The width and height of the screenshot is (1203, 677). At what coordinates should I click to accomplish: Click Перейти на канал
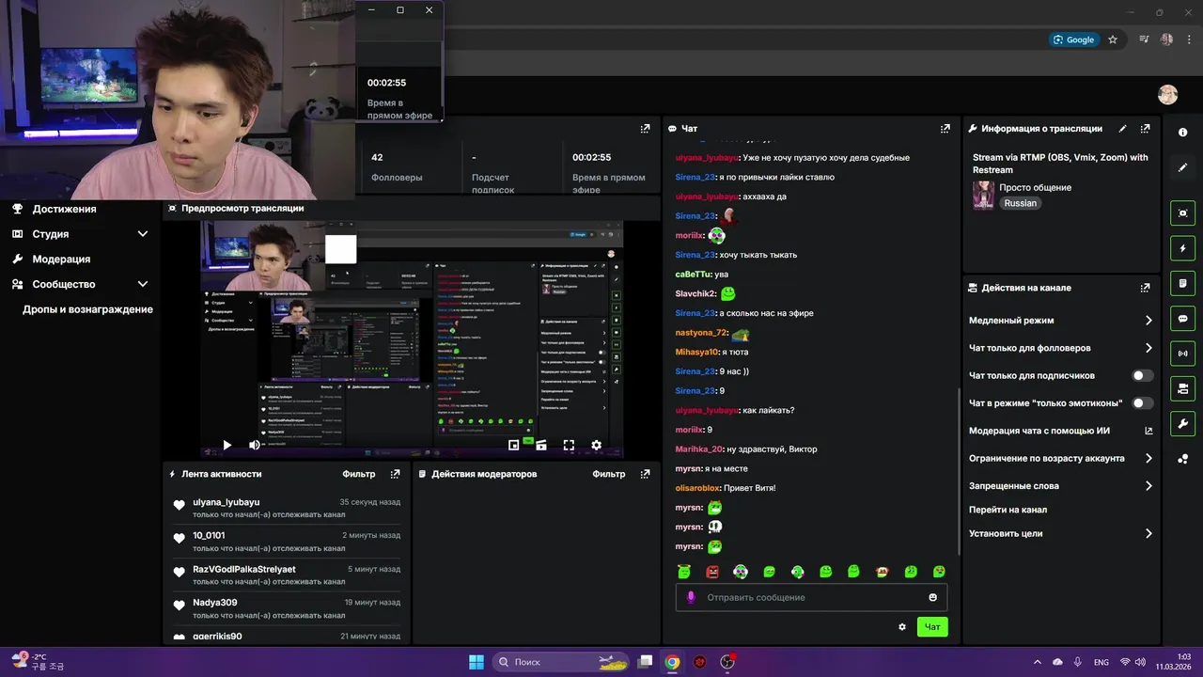point(1008,510)
